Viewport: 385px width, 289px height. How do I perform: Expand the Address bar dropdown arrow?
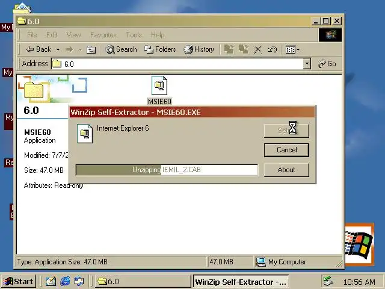coord(307,64)
